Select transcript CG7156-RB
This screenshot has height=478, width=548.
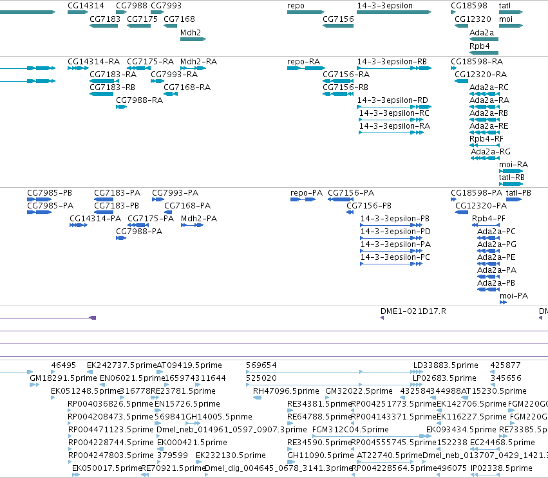pyautogui.click(x=345, y=87)
